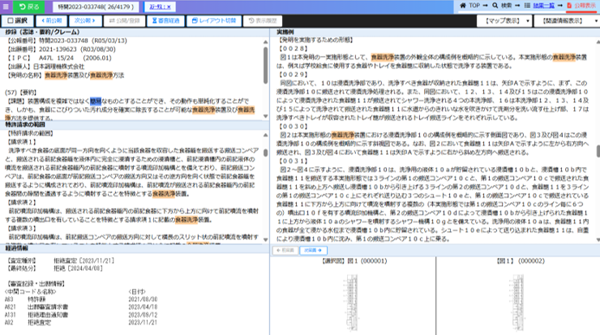
Task: Go to previous publication 前公報
Action: pyautogui.click(x=52, y=20)
